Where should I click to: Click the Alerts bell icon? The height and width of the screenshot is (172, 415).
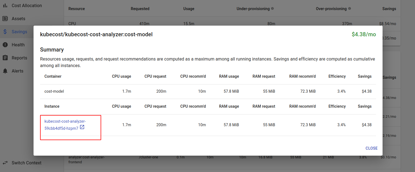[x=5, y=71]
